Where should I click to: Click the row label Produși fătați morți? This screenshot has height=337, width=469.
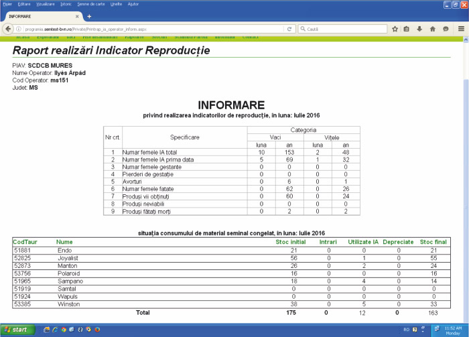pyautogui.click(x=146, y=212)
